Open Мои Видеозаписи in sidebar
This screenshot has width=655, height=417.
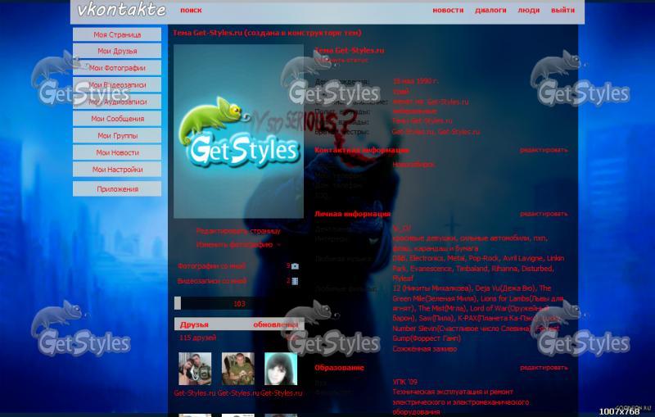(117, 85)
